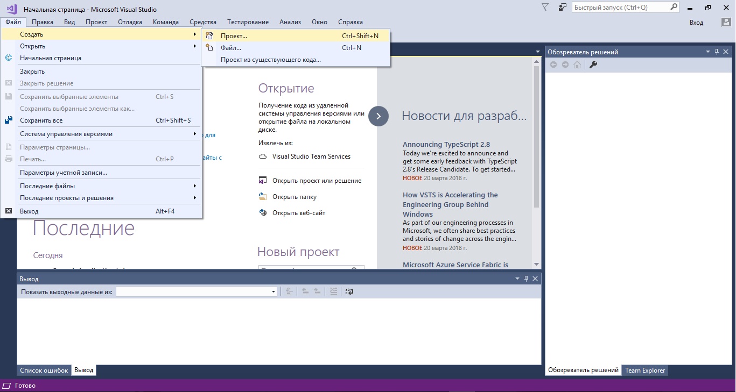
Task: Click the round arrow button beside Новости
Action: (378, 116)
